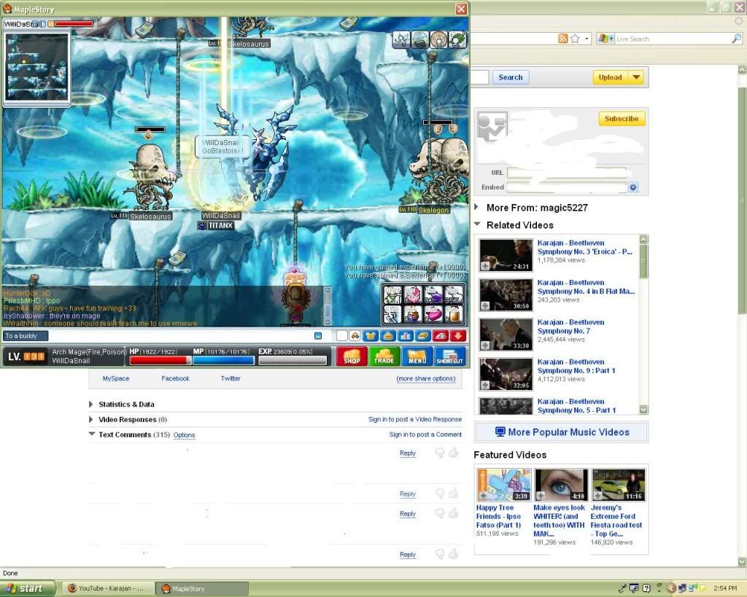The height and width of the screenshot is (597, 747).
Task: Open the Symphony No. 7 video thumbnail
Action: [506, 334]
